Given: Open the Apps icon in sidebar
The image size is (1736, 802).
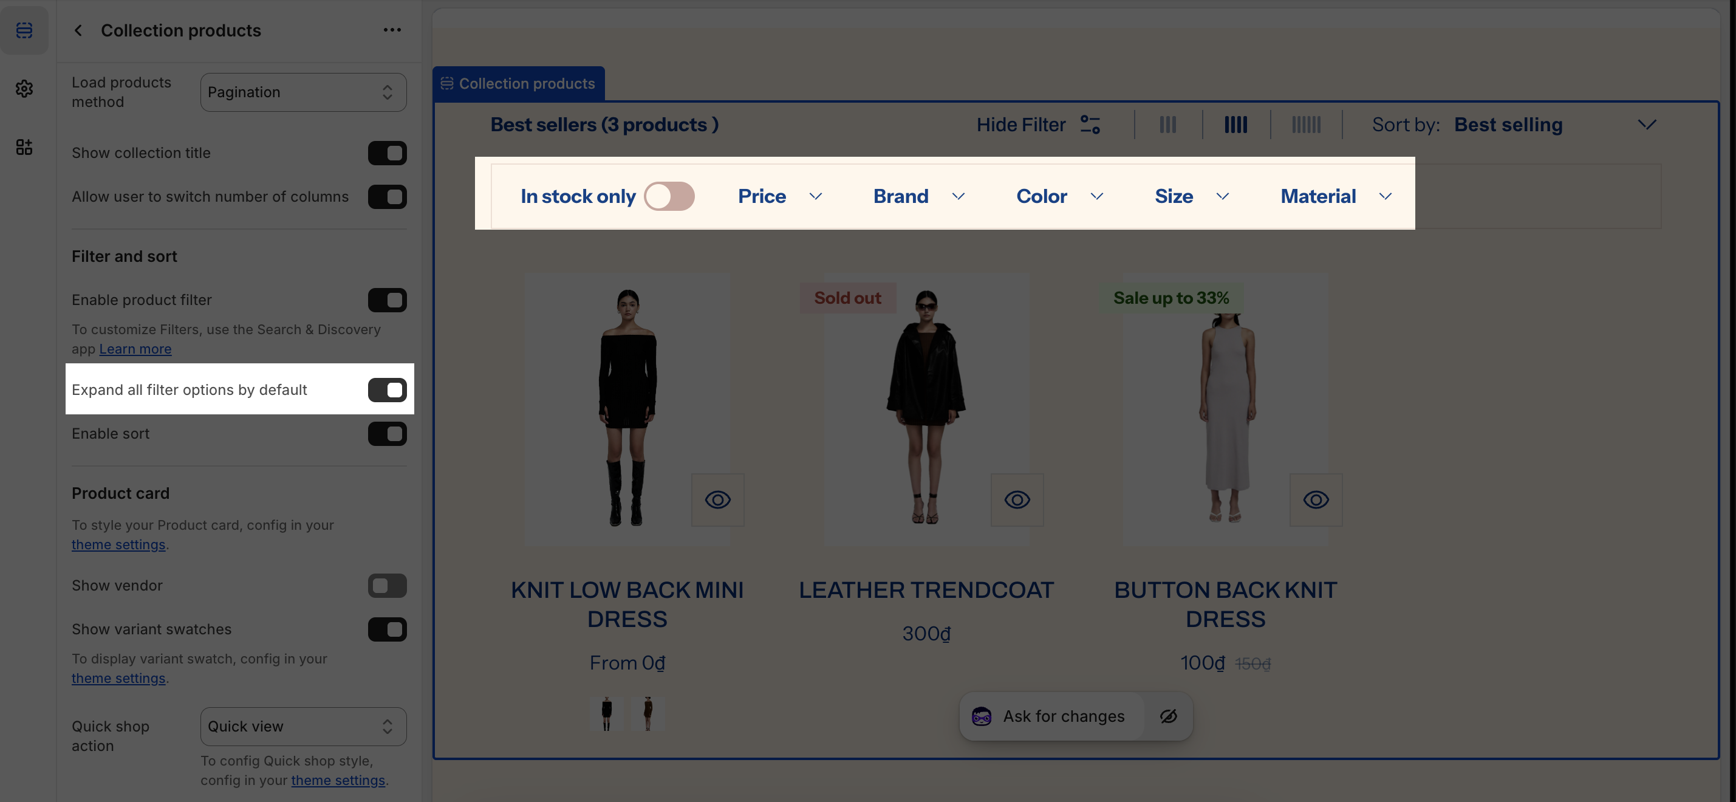Looking at the screenshot, I should (x=24, y=147).
